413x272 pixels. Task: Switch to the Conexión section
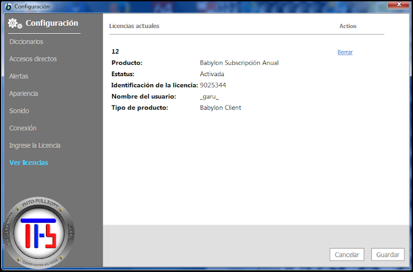coord(22,128)
